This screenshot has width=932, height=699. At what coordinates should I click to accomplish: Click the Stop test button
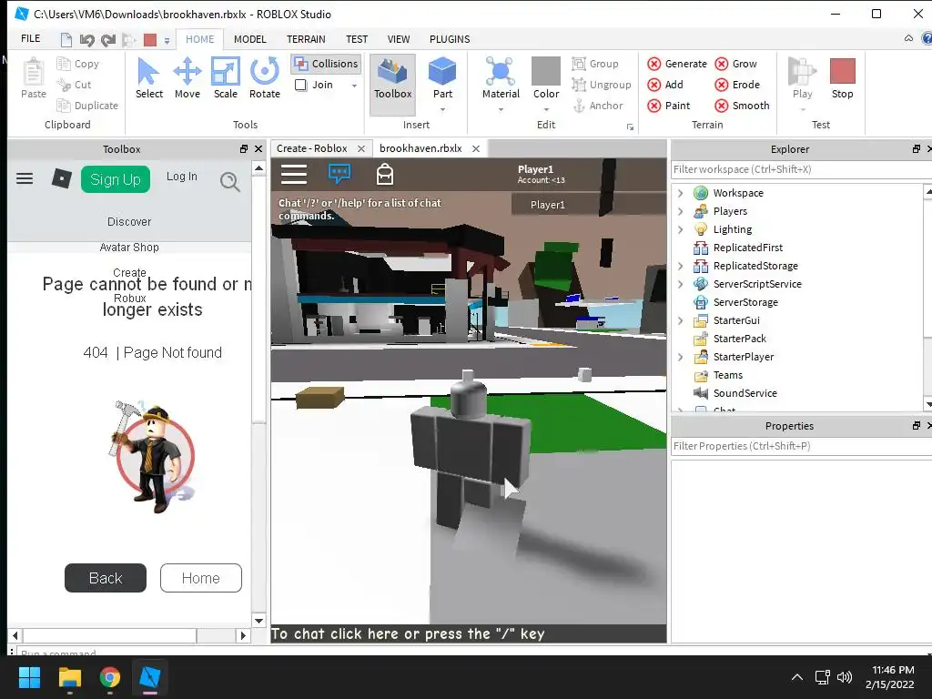[842, 78]
